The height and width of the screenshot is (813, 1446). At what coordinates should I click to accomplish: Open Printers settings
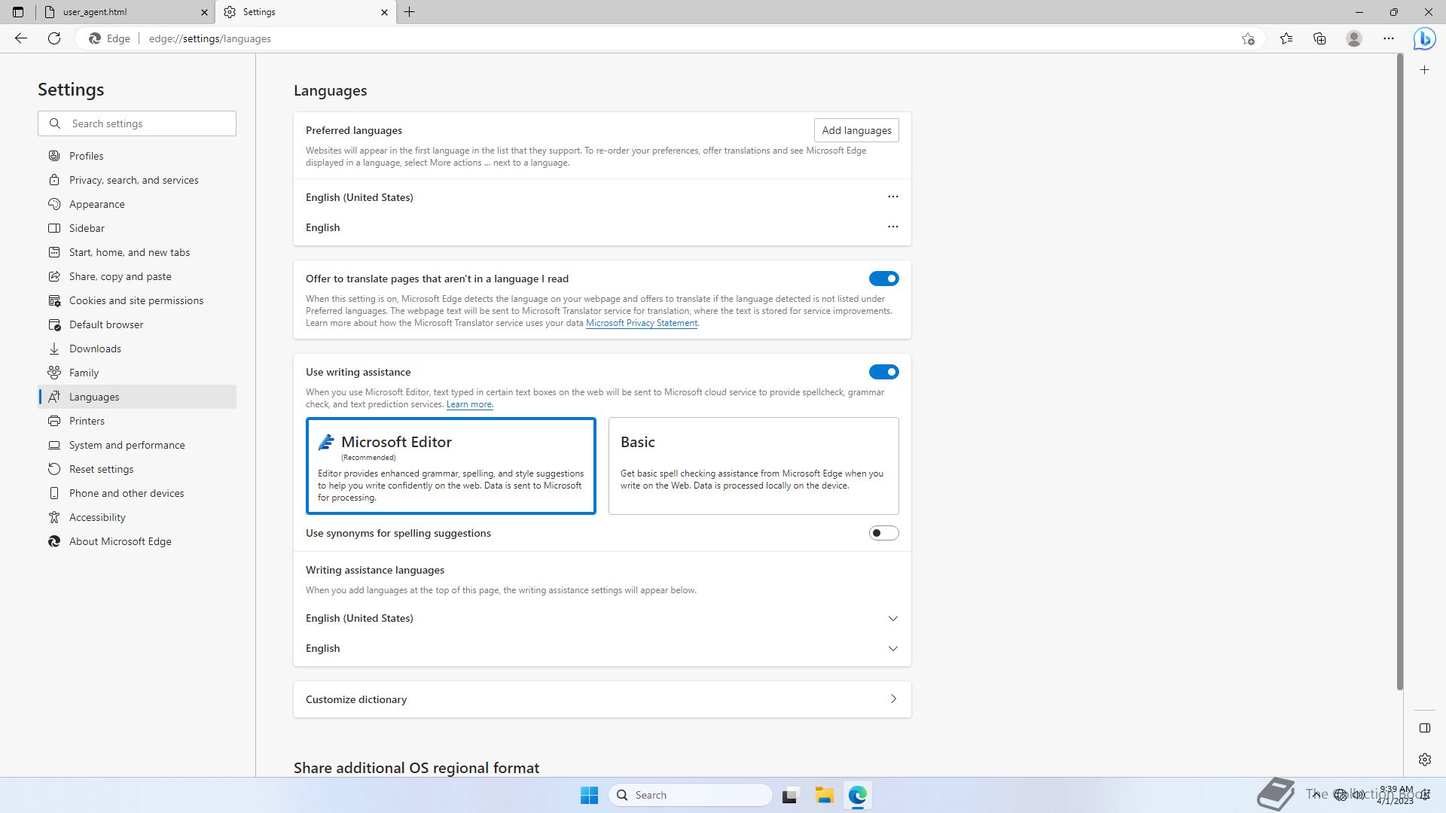click(x=137, y=421)
